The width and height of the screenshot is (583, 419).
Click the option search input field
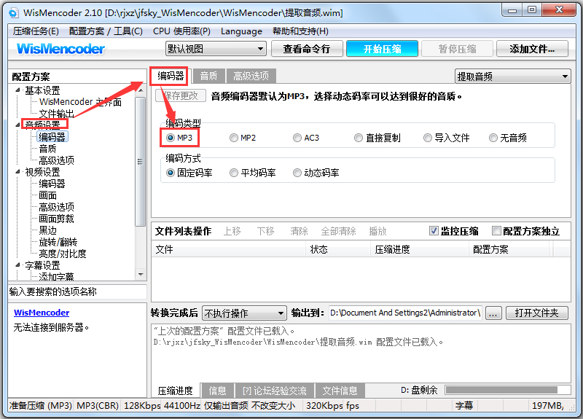point(77,291)
